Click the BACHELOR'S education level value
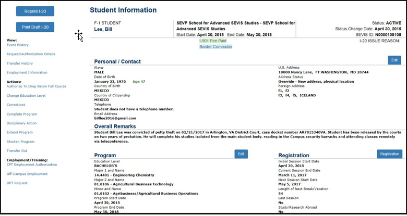The height and width of the screenshot is (216, 407). click(x=105, y=166)
